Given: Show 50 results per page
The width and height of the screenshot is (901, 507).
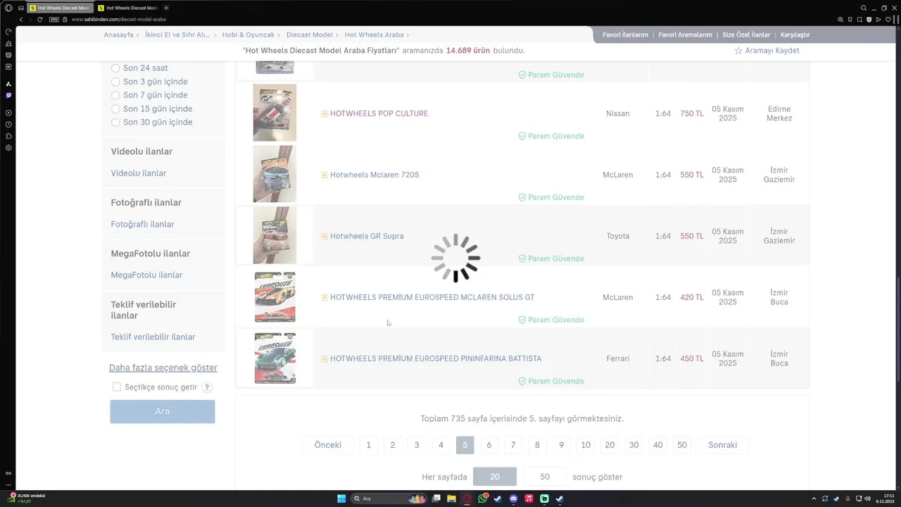Looking at the screenshot, I should click(x=545, y=477).
